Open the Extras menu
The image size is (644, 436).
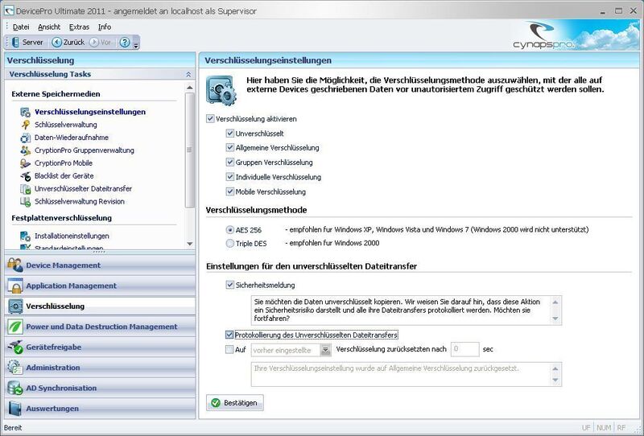pyautogui.click(x=79, y=27)
